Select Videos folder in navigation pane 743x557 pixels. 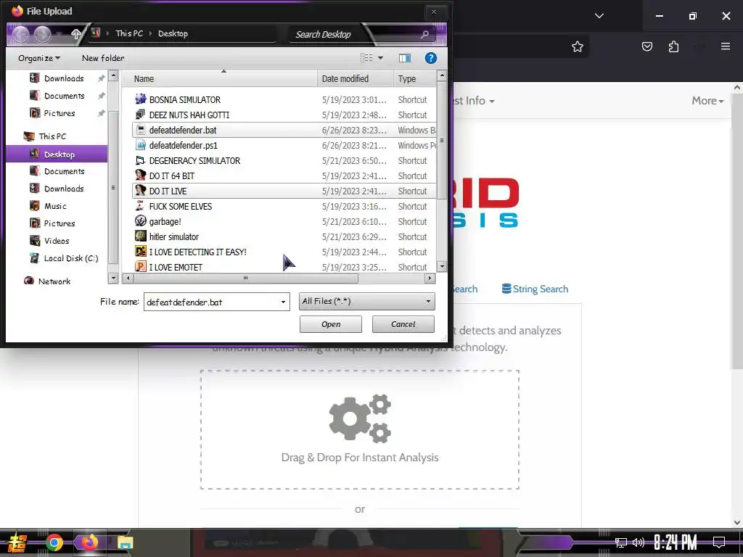click(x=57, y=241)
